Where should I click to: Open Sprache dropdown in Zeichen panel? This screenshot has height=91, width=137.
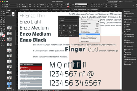coord(77,36)
